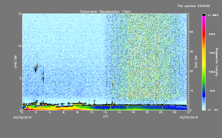Image resolution: width=222 pixels, height=138 pixels.
Task: Select the "30" tick on the AGL (kft) axis
Action: pos(191,52)
